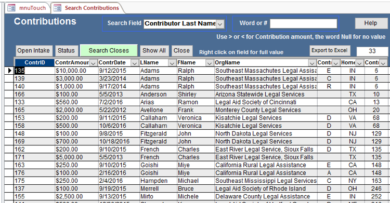Click the Close button beside Show All
Viewport: 390px width, 203px height.
pos(182,51)
